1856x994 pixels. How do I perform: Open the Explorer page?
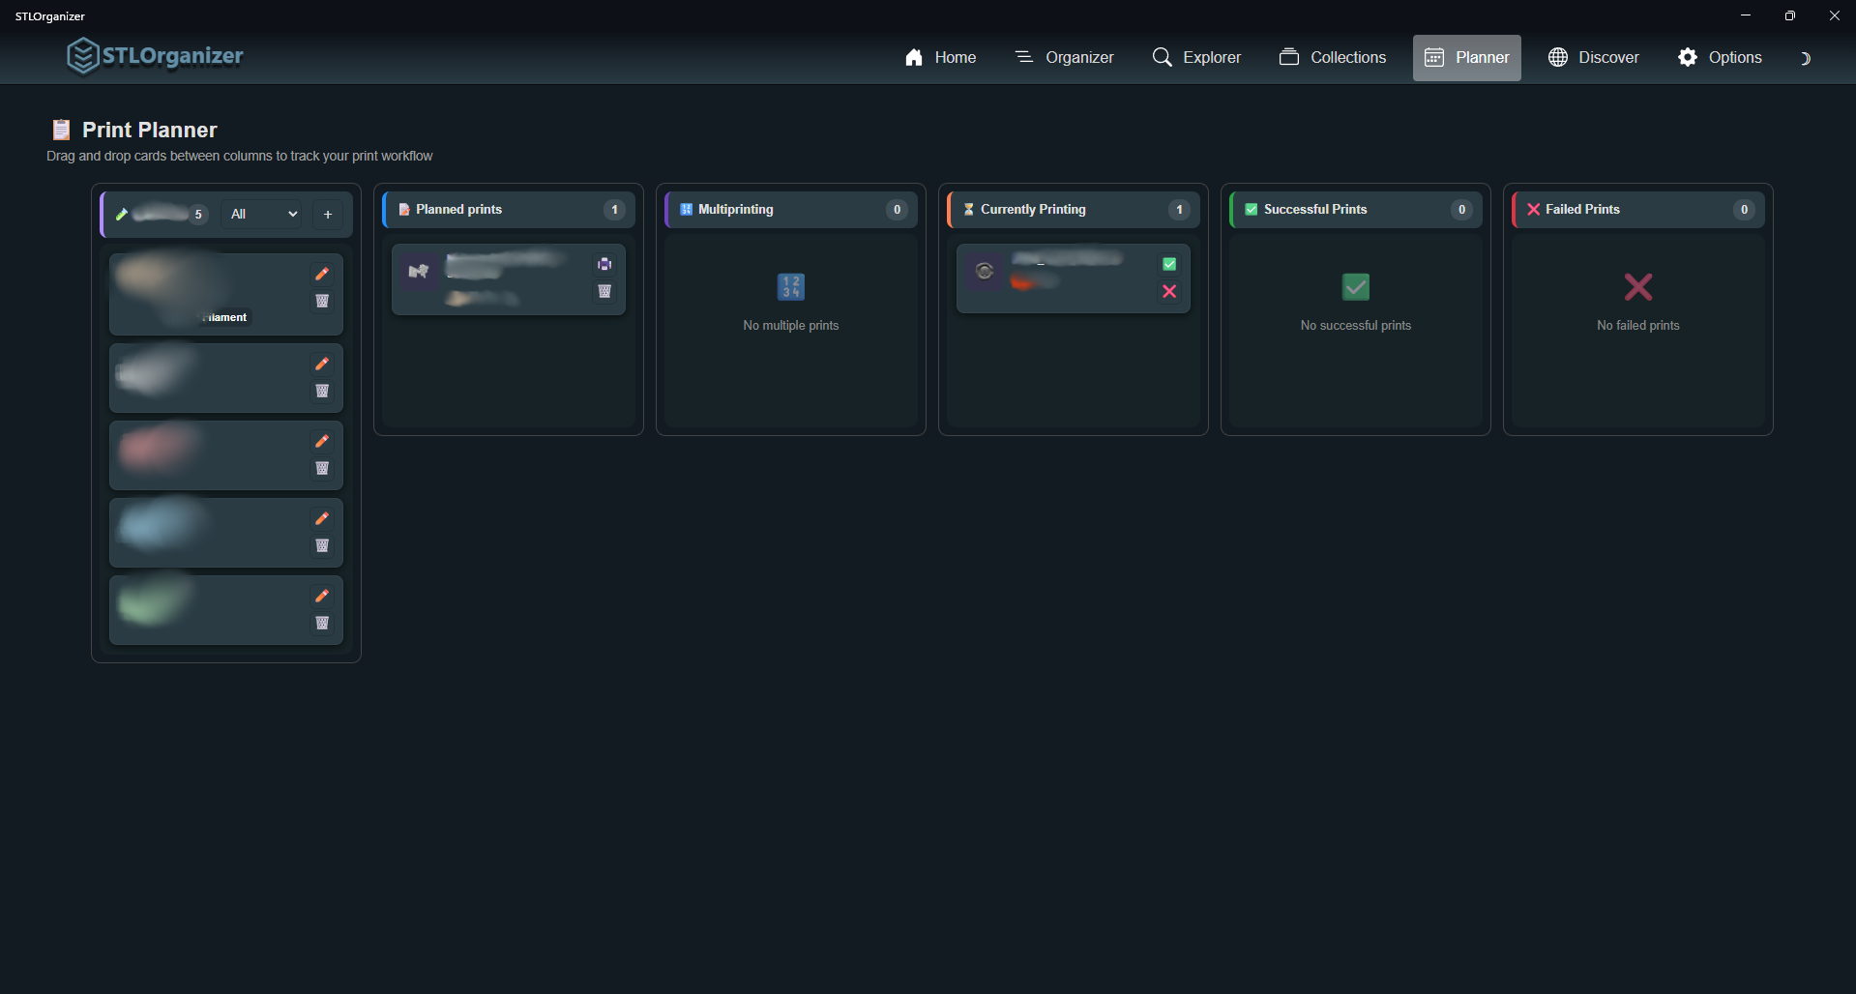click(x=1196, y=58)
